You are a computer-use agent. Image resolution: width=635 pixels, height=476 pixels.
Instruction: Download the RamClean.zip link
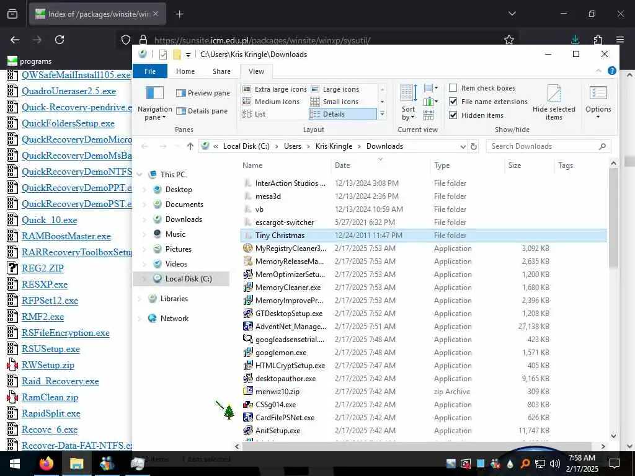click(x=50, y=397)
